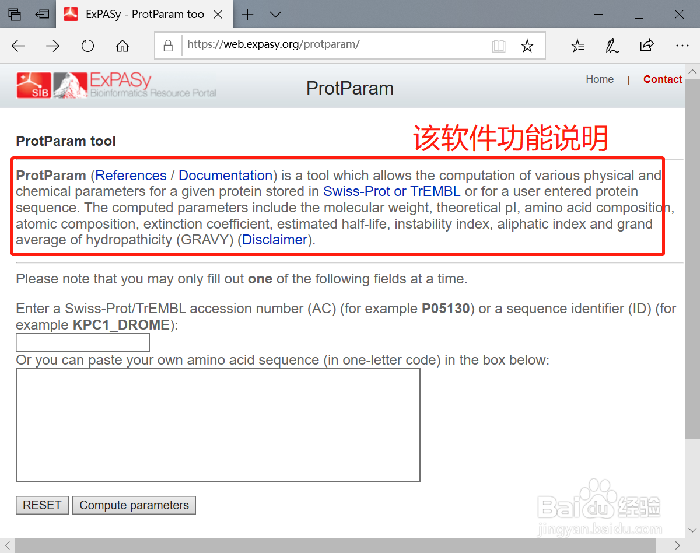Open the References link
The image size is (700, 553).
[131, 176]
